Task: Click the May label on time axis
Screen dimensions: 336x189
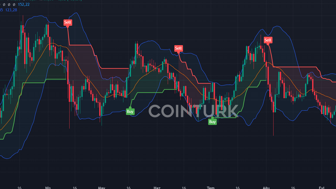Action: (x=102, y=188)
